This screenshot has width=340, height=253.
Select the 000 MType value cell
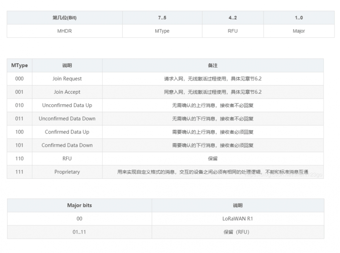point(19,79)
